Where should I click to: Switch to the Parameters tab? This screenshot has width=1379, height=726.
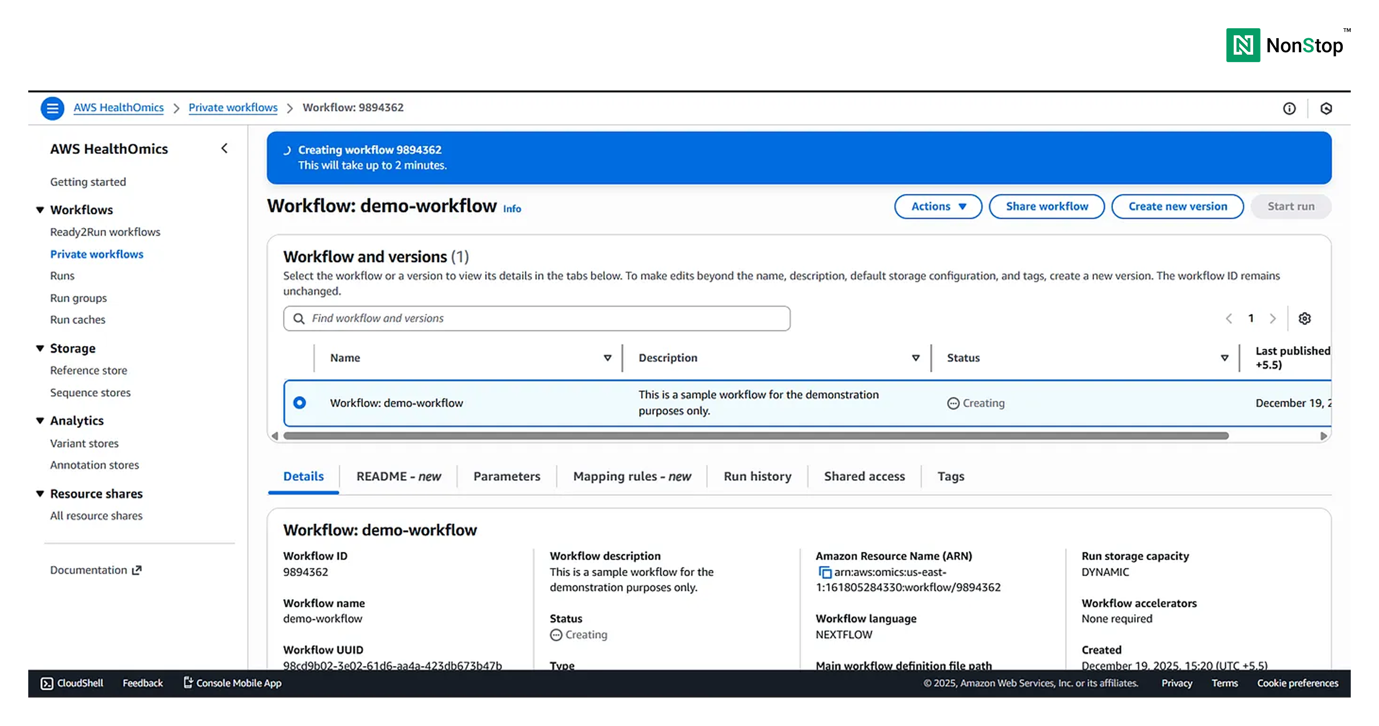point(506,476)
